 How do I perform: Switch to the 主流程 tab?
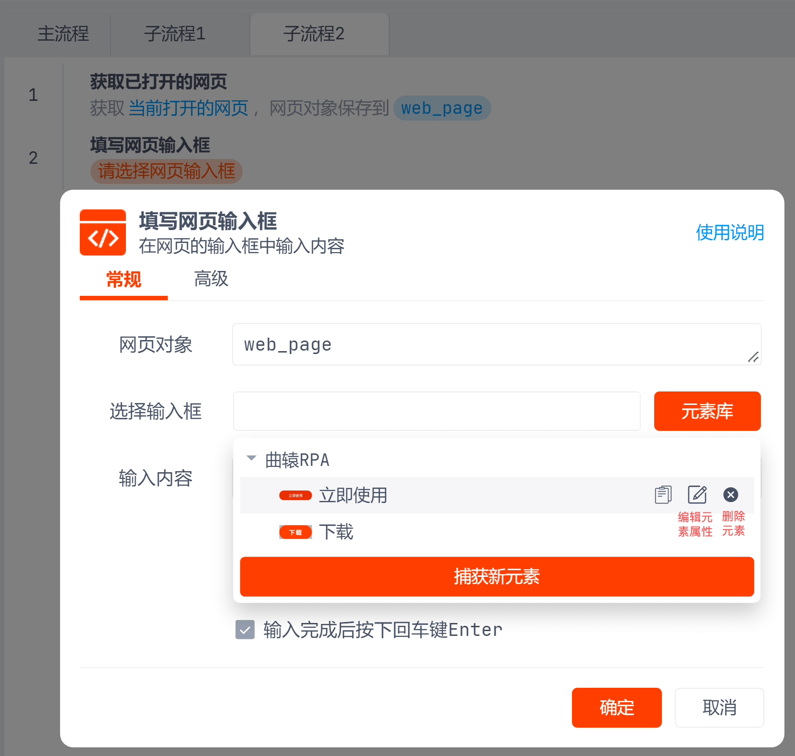point(63,34)
